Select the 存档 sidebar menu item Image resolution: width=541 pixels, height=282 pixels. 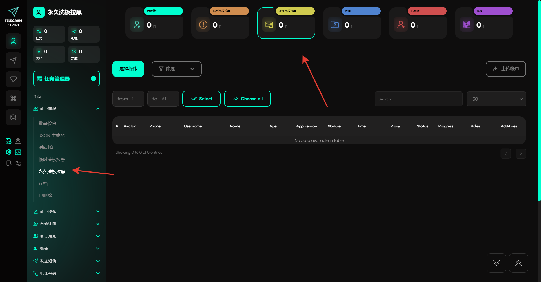click(x=43, y=183)
